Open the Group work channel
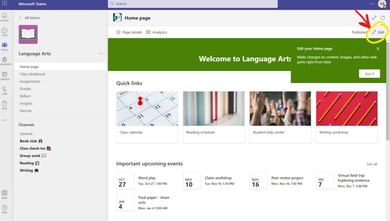The image size is (390, 221). (33, 155)
